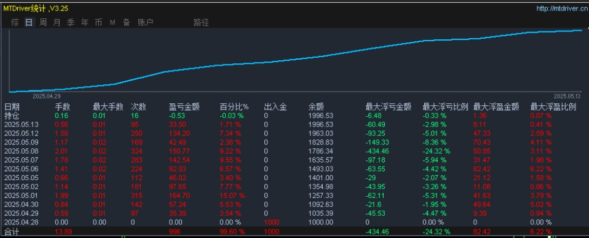Viewport: 589px width, 238px height.
Task: Click the 164.70 profit cell
Action: 179,196
